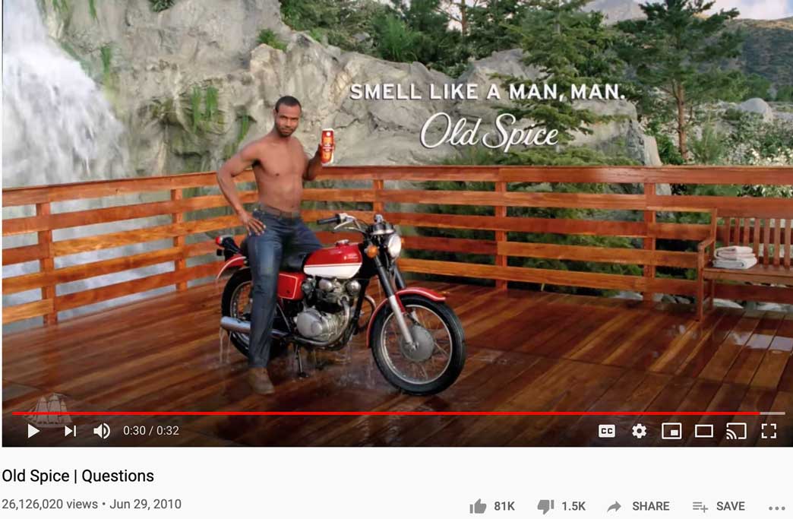This screenshot has width=793, height=519.
Task: Dislike the video with thumbs down
Action: pyautogui.click(x=545, y=506)
